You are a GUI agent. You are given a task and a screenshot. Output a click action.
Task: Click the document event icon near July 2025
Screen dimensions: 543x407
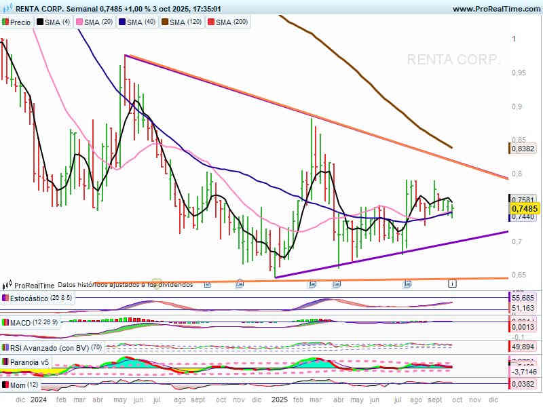point(408,282)
